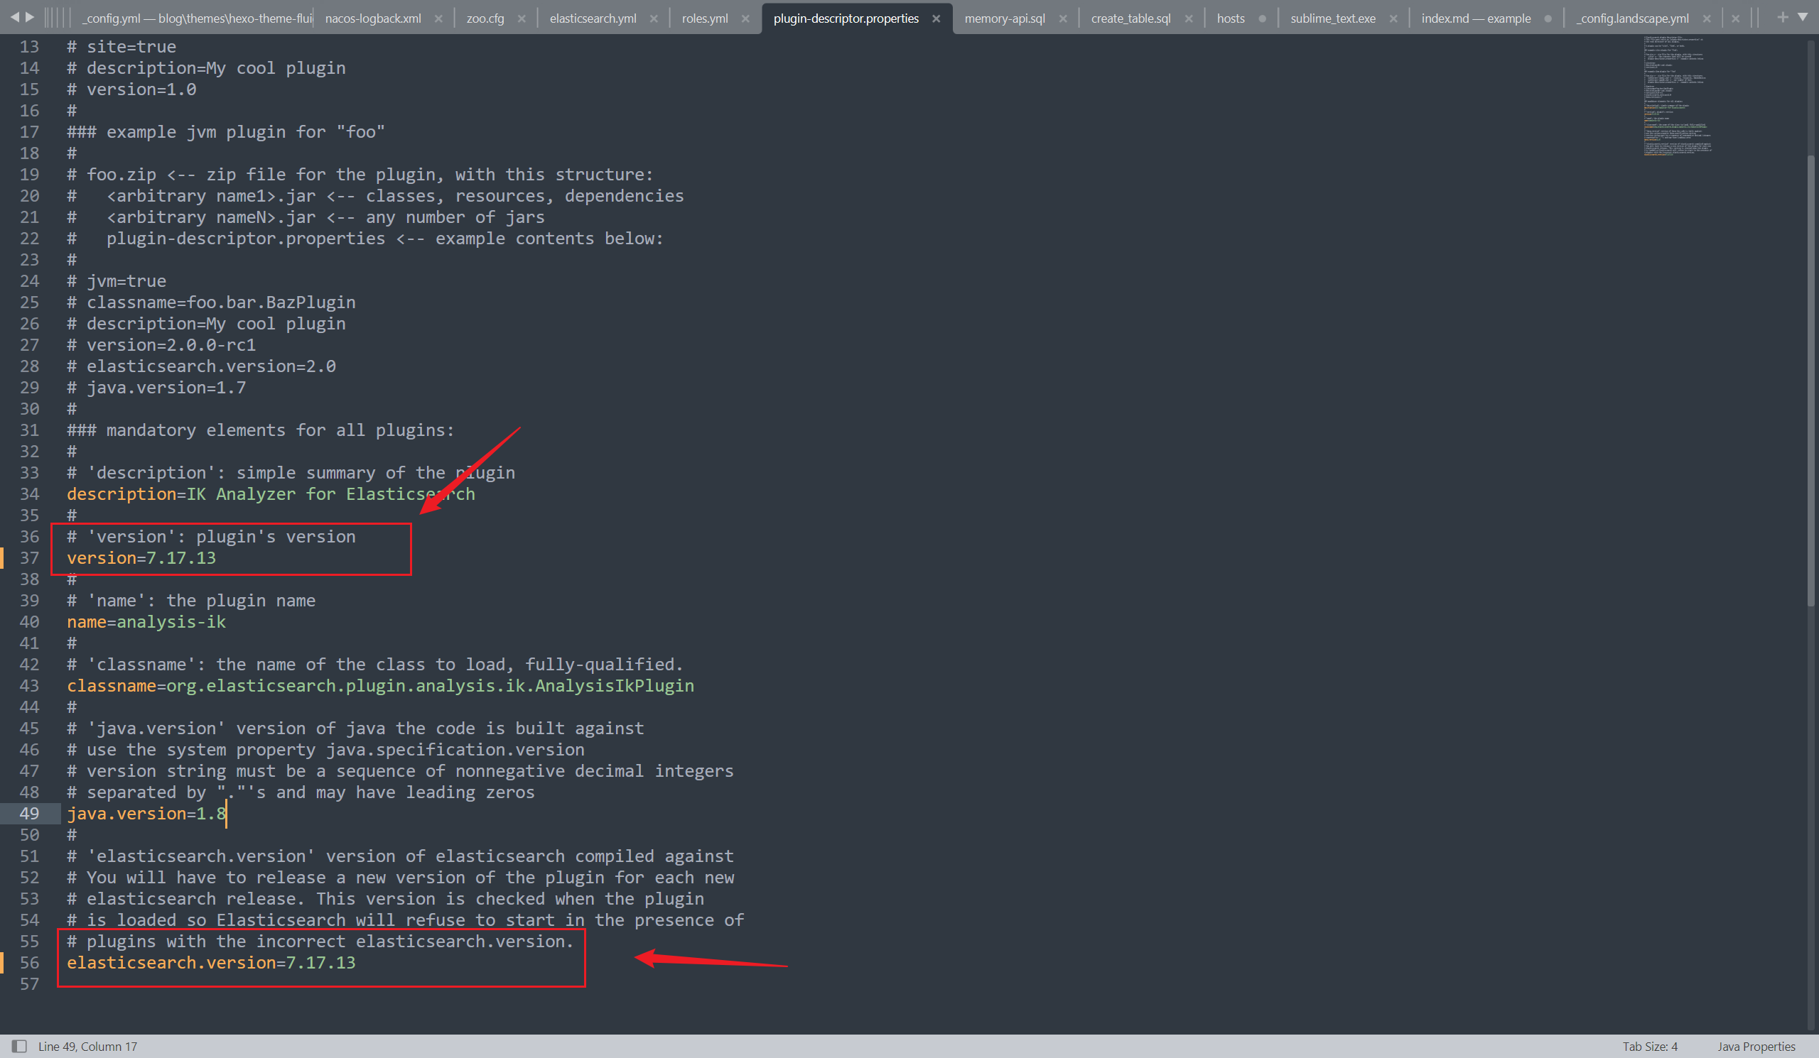Place cursor on elasticsearch.version=7.17.13 line
This screenshot has height=1058, width=1819.
tap(211, 962)
